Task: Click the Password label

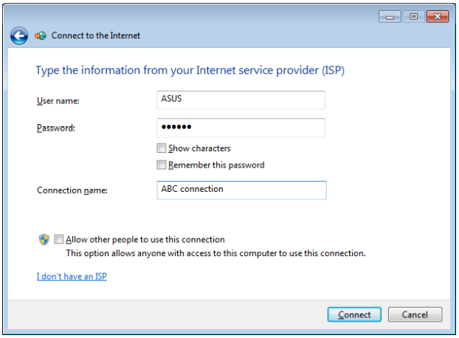Action: 56,128
